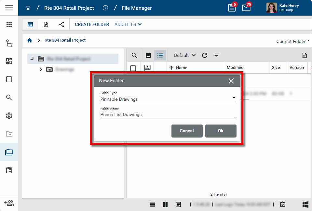The image size is (312, 211).
Task: Click Ok to create folder
Action: tap(221, 131)
